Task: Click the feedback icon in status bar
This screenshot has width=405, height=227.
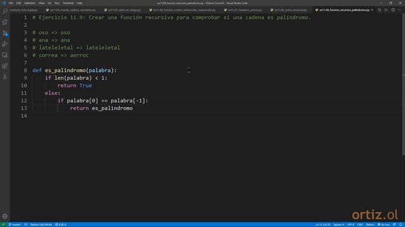Action: (x=394, y=224)
